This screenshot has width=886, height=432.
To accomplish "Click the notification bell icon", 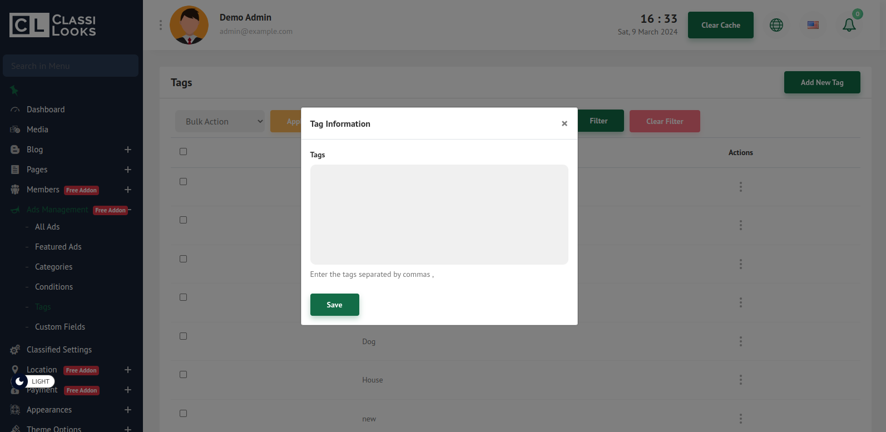I will pos(849,25).
